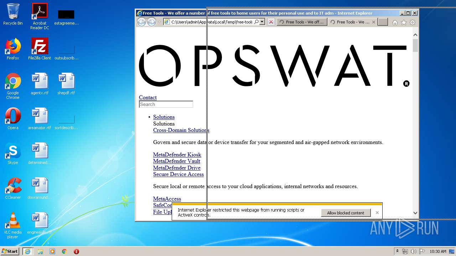Open the Windows Explorer taskbar folder
The height and width of the screenshot is (256, 456).
coord(40,251)
